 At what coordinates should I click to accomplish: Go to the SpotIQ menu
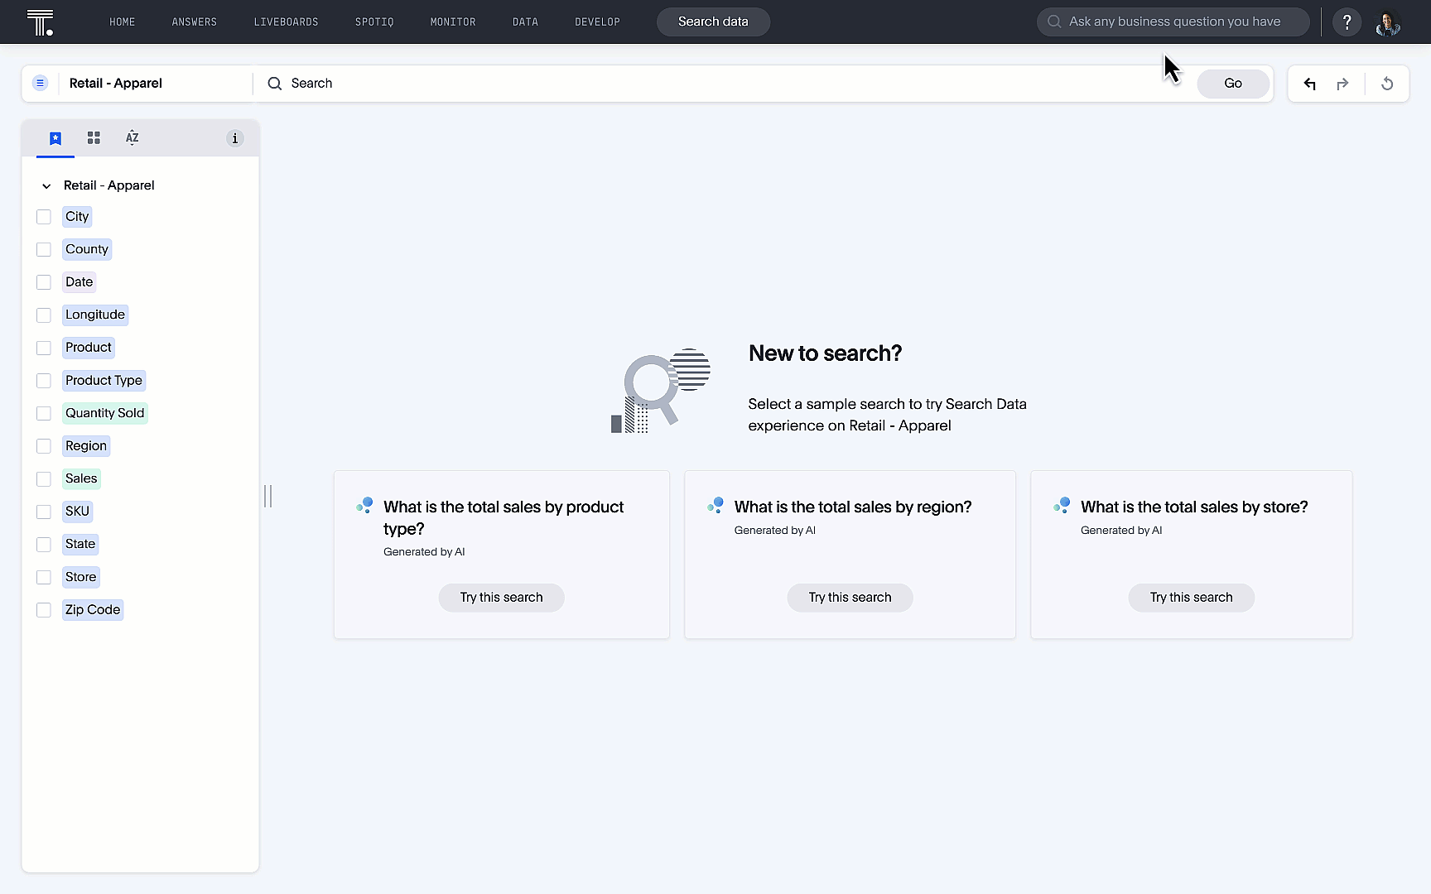[x=374, y=22]
